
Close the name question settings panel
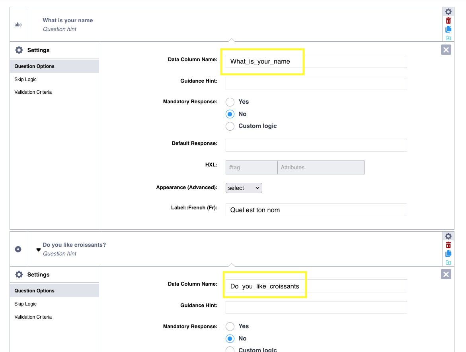click(446, 50)
